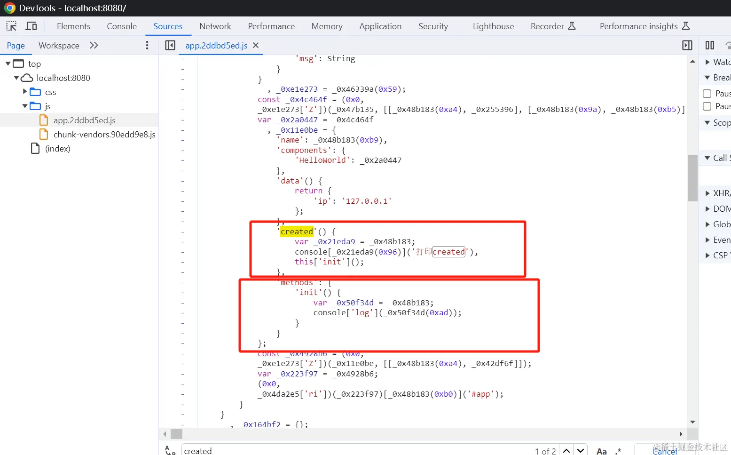Viewport: 731px width, 455px height.
Task: Toggle regular expression search option
Action: (x=618, y=451)
